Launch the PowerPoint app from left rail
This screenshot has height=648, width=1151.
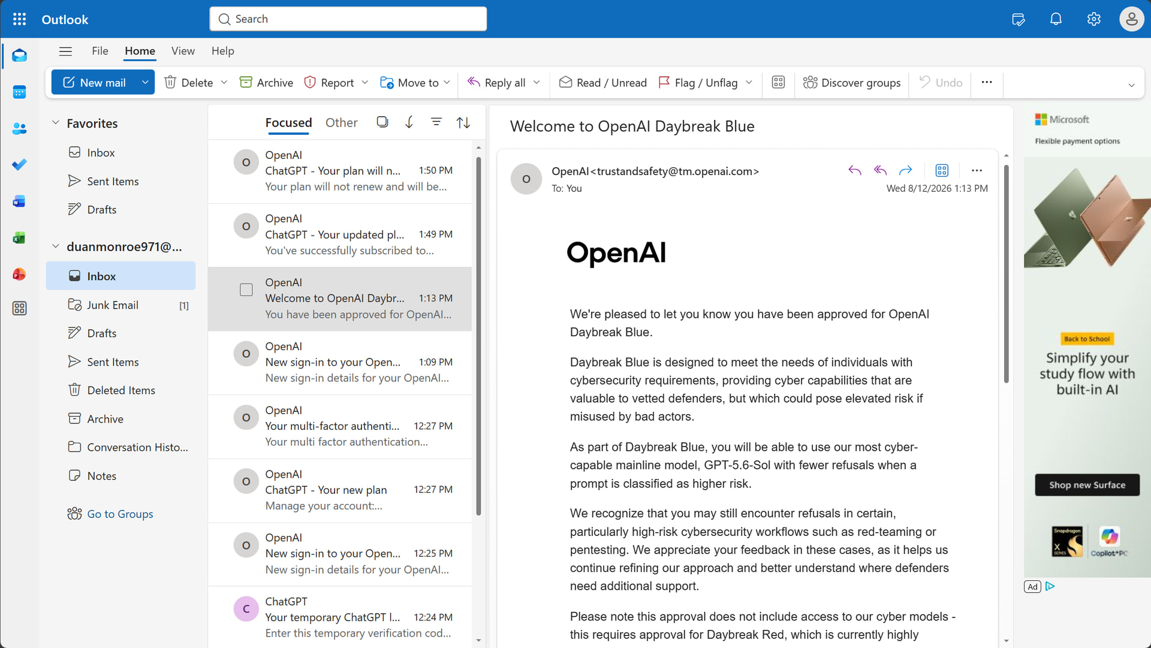tap(19, 274)
